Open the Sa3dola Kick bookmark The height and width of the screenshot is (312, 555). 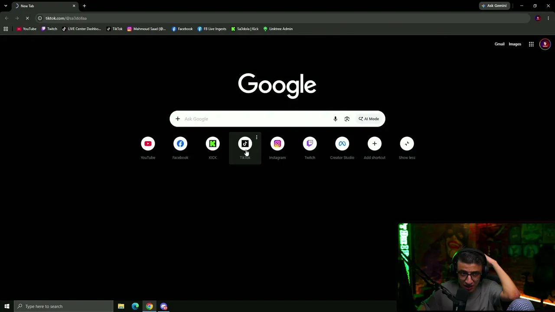245,29
